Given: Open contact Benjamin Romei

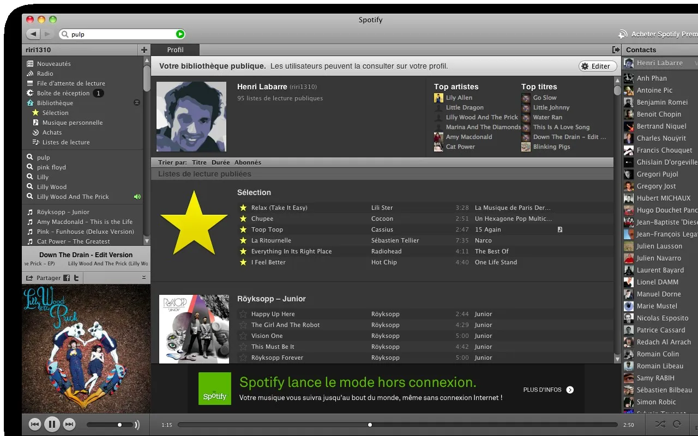Looking at the screenshot, I should click(662, 102).
